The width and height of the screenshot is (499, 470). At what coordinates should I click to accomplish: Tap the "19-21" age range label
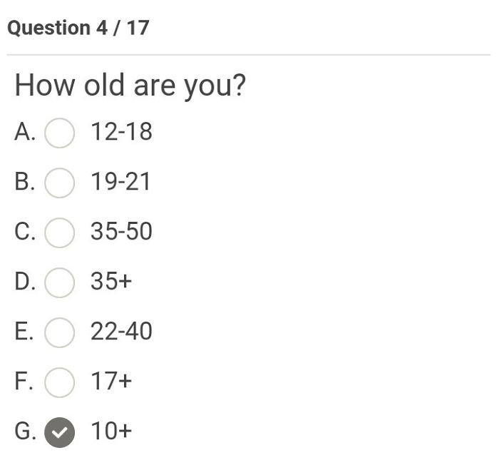click(x=121, y=182)
